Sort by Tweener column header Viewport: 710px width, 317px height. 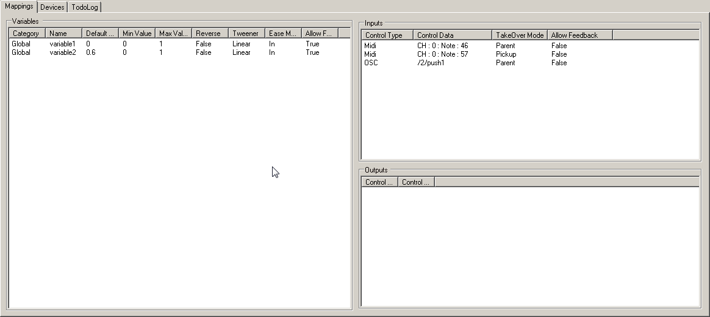point(246,34)
